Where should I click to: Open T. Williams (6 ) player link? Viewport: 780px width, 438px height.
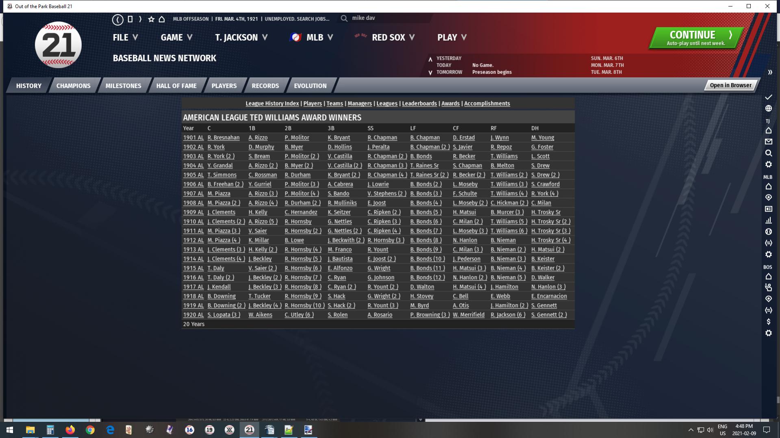coord(509,231)
